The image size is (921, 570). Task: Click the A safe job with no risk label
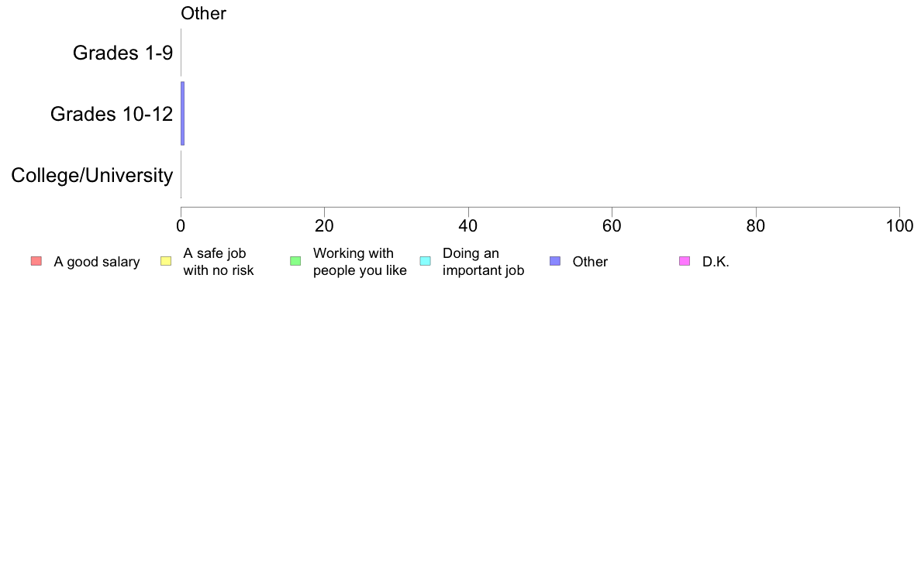(219, 262)
